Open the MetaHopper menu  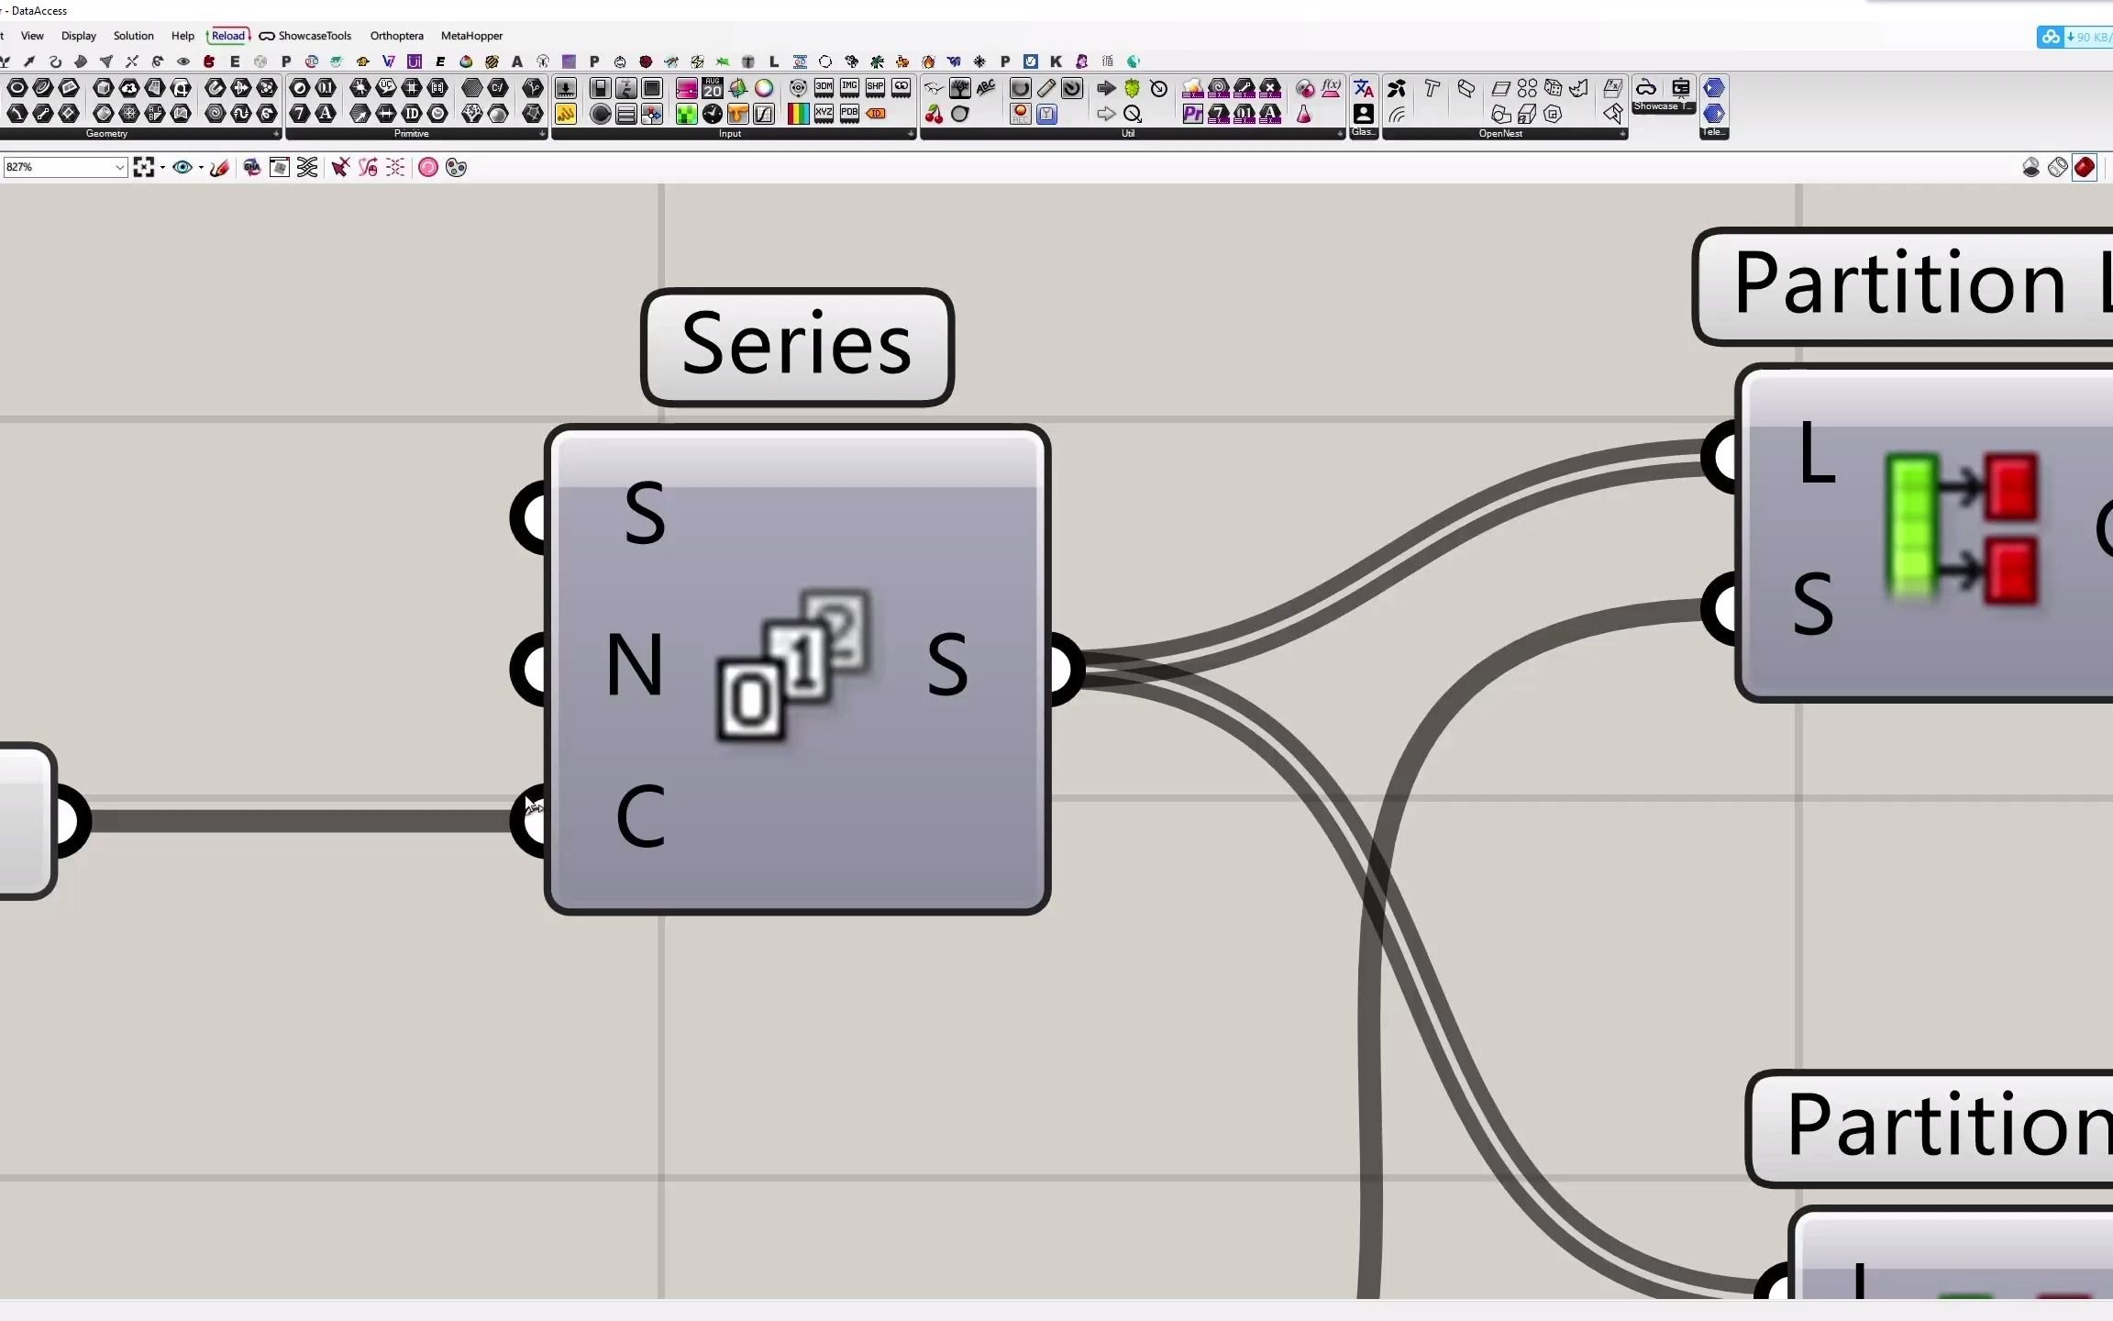(x=471, y=36)
